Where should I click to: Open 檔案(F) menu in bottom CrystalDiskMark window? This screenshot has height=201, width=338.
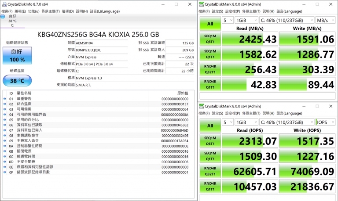[x=204, y=113]
